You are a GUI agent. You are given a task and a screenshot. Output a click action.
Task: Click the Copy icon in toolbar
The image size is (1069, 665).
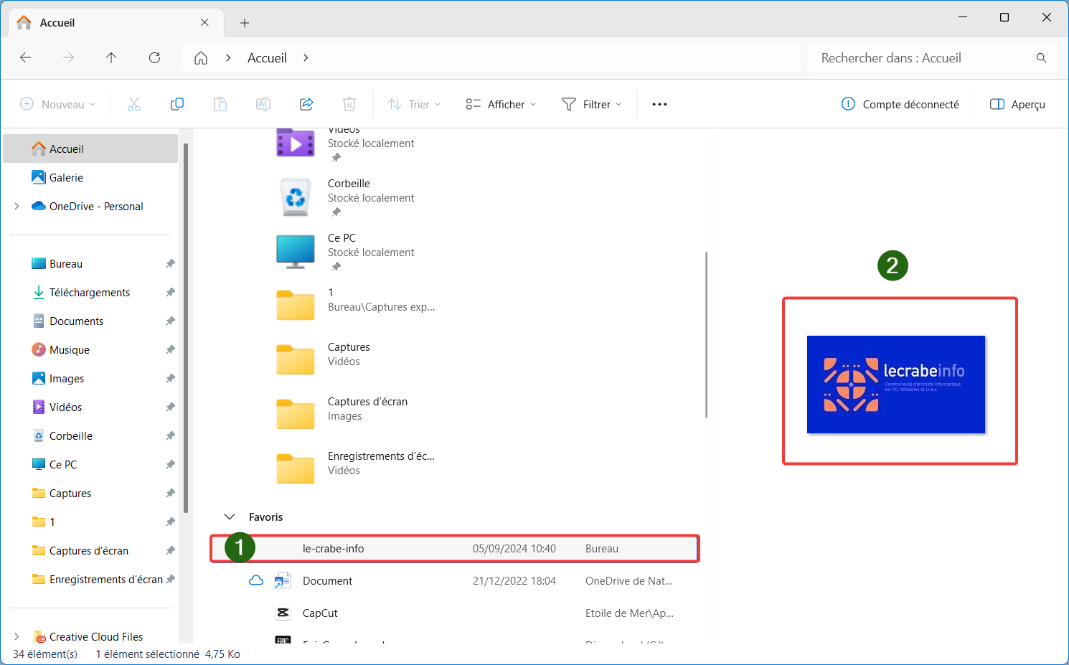coord(177,105)
